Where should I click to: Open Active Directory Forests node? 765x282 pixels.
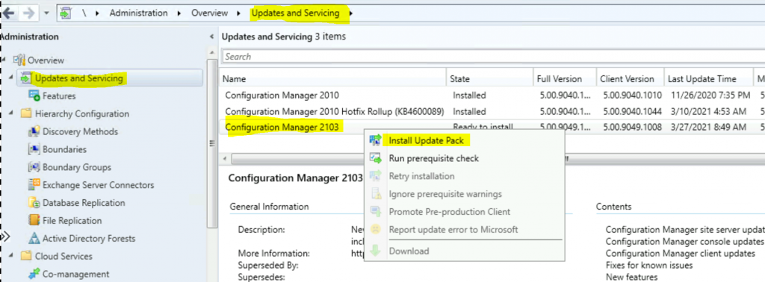(89, 238)
